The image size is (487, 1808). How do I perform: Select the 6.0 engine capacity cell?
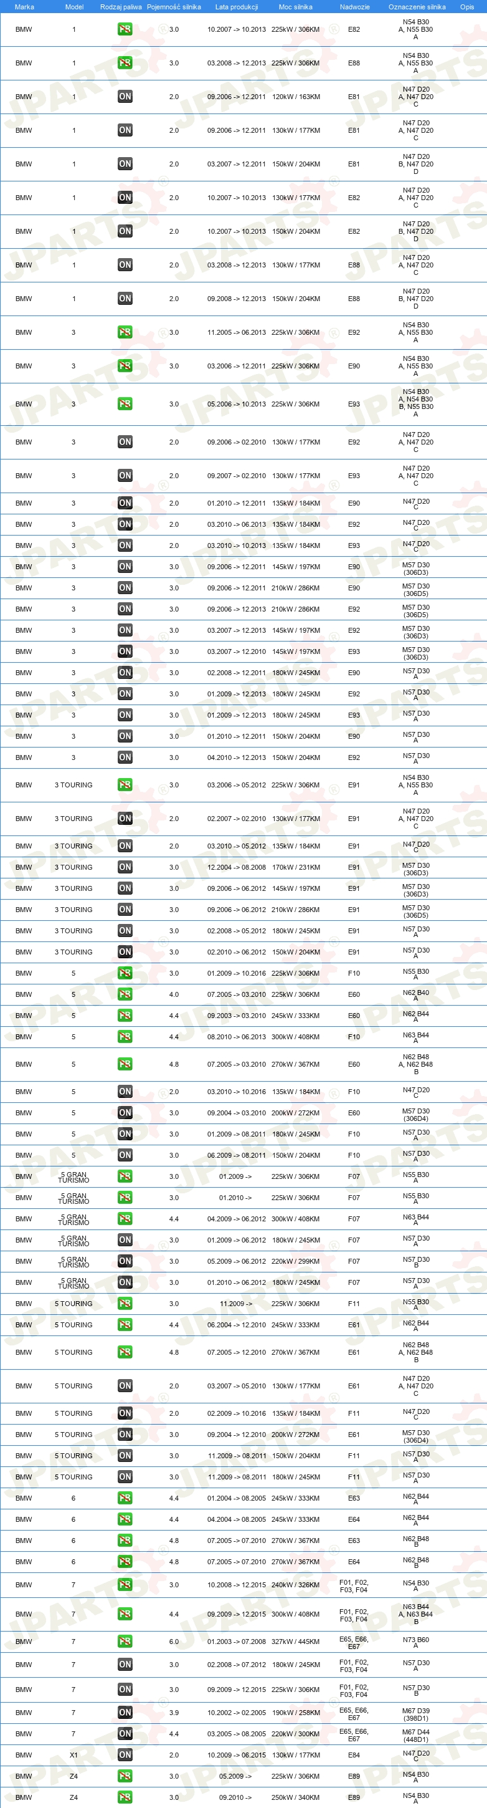pyautogui.click(x=174, y=1642)
